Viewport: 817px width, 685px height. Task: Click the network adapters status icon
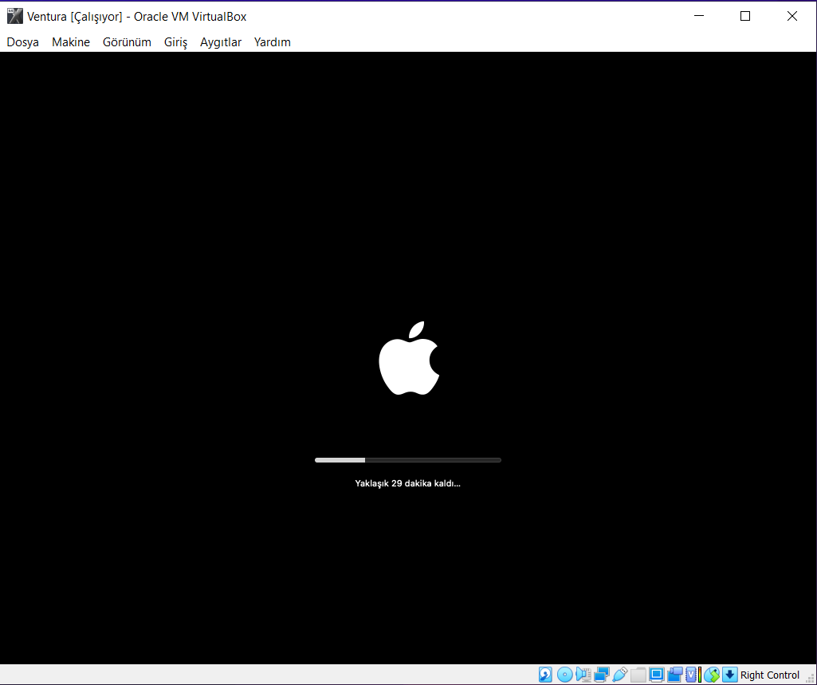coord(602,675)
